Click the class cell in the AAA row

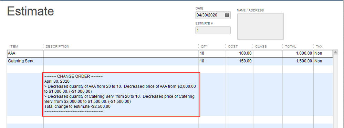coord(268,54)
